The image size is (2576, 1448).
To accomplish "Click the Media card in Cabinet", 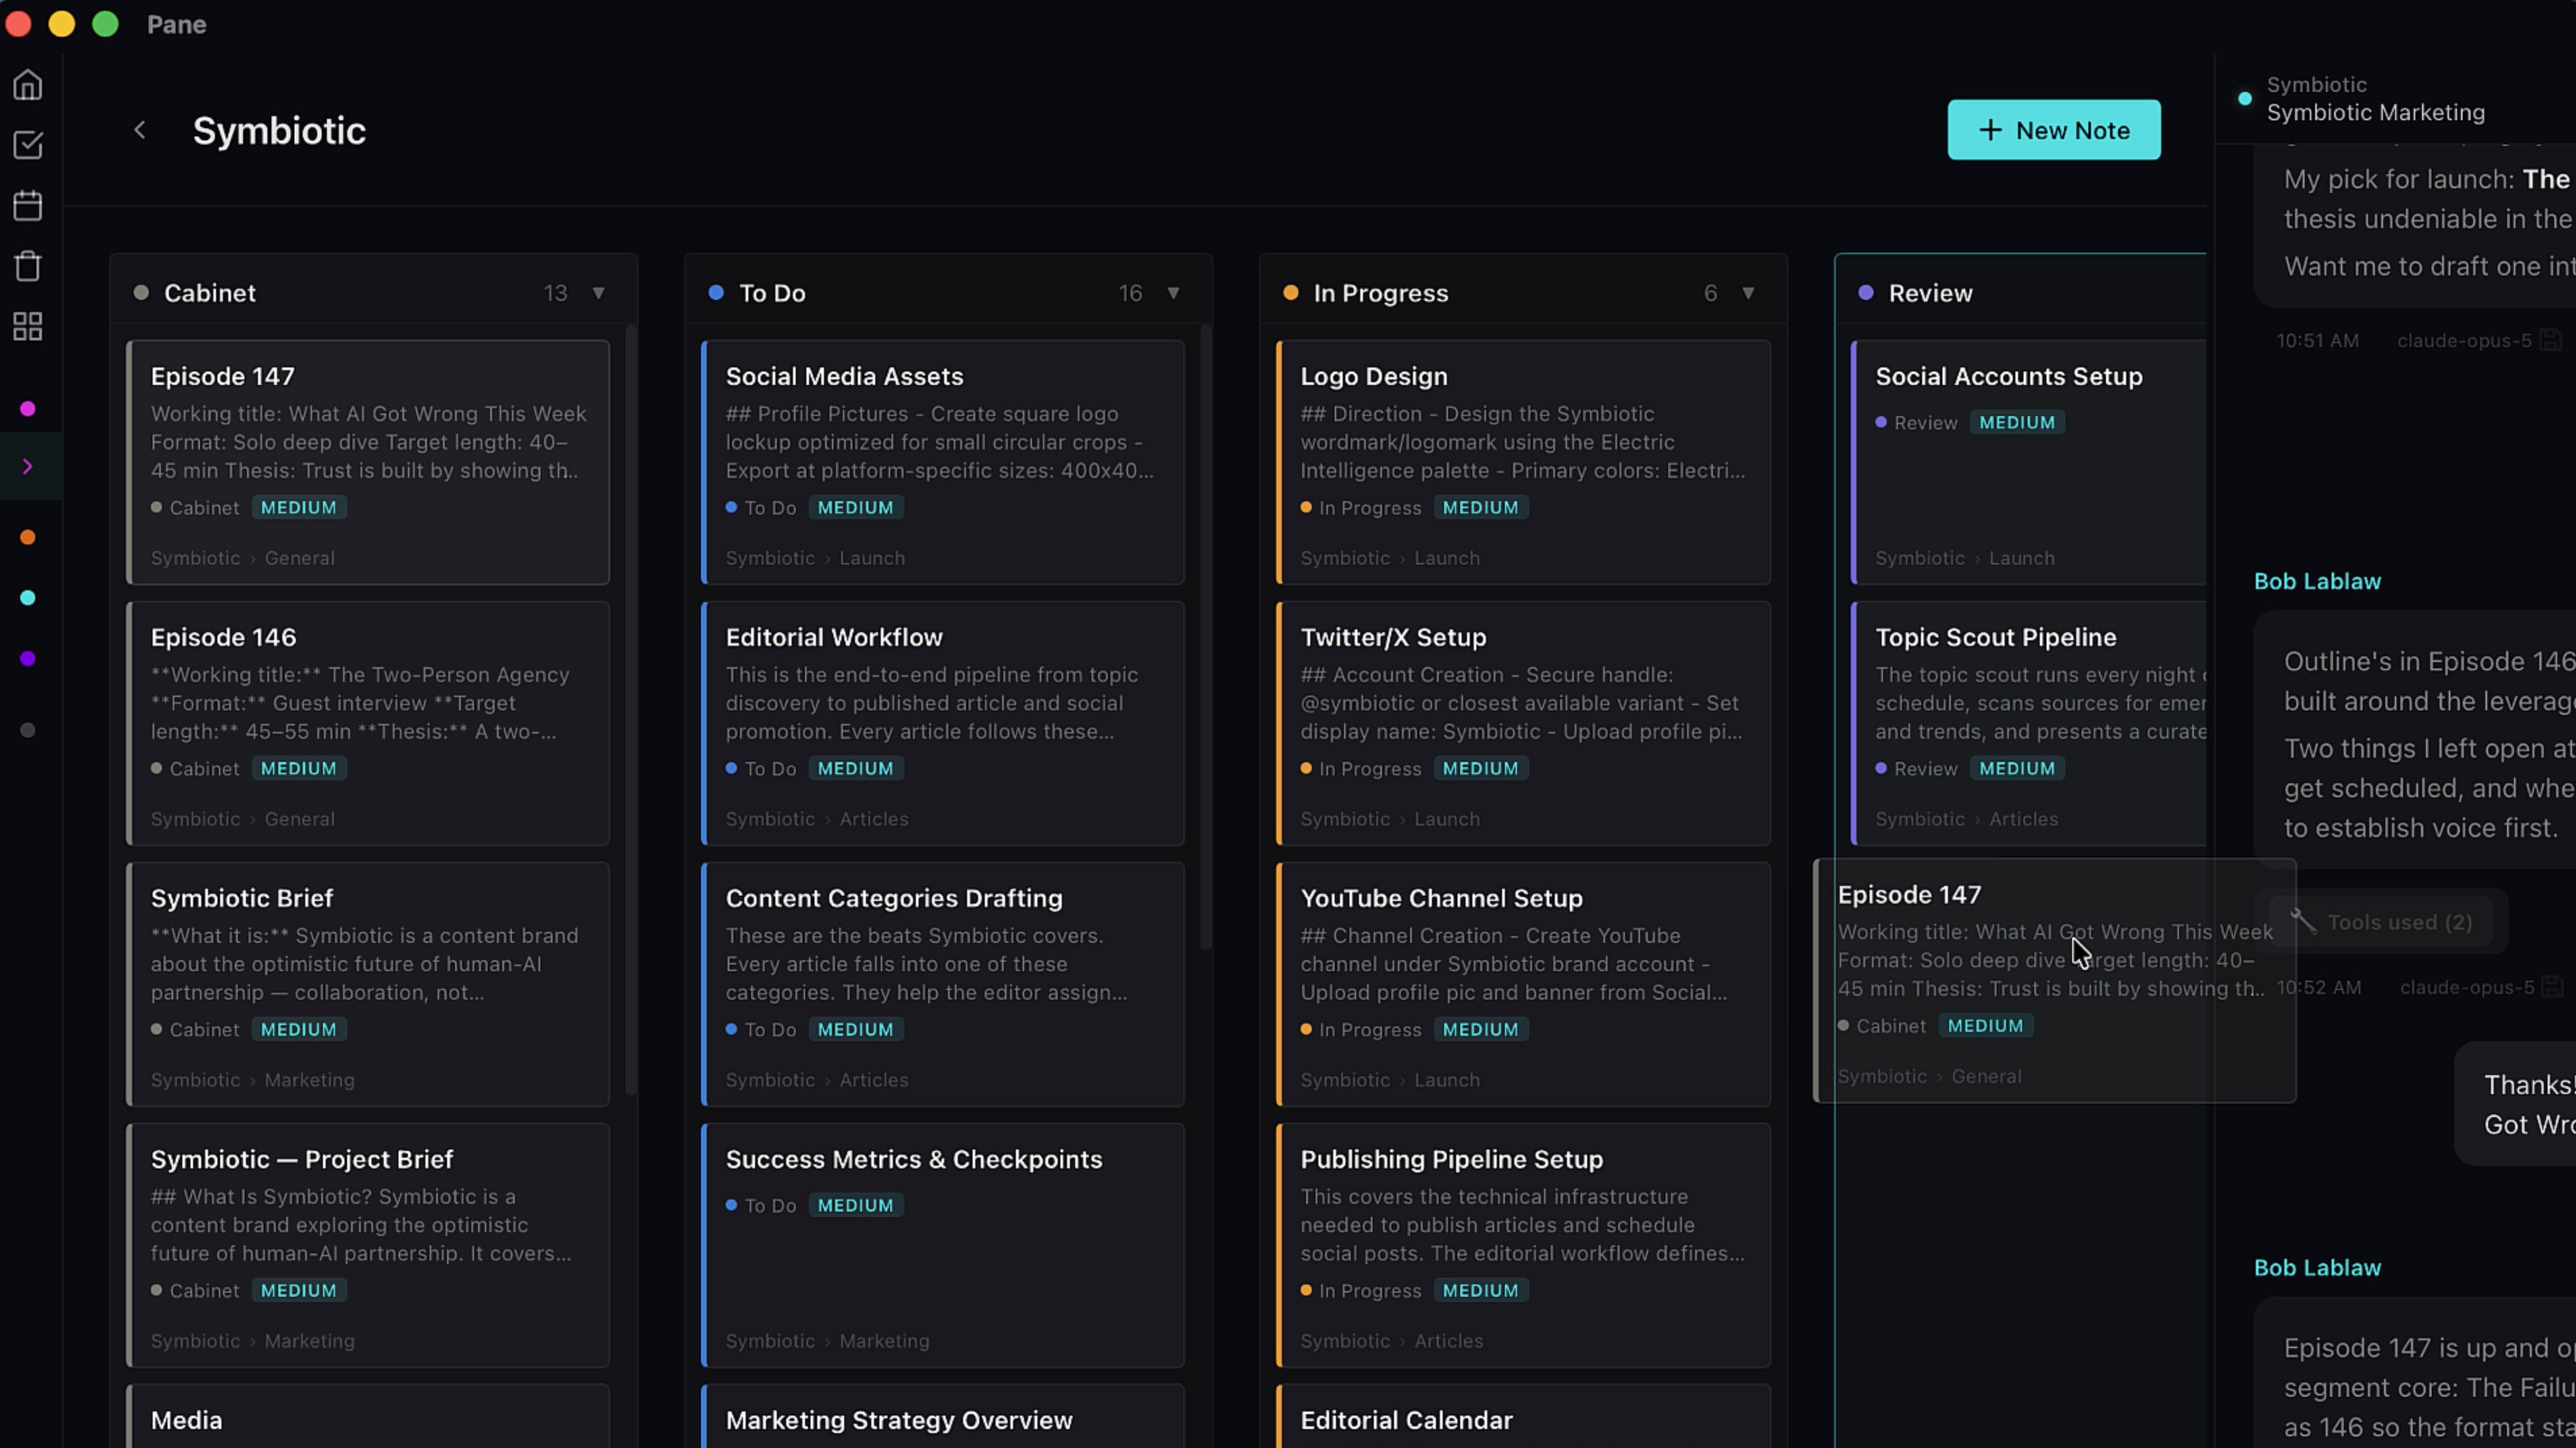I will [x=368, y=1417].
